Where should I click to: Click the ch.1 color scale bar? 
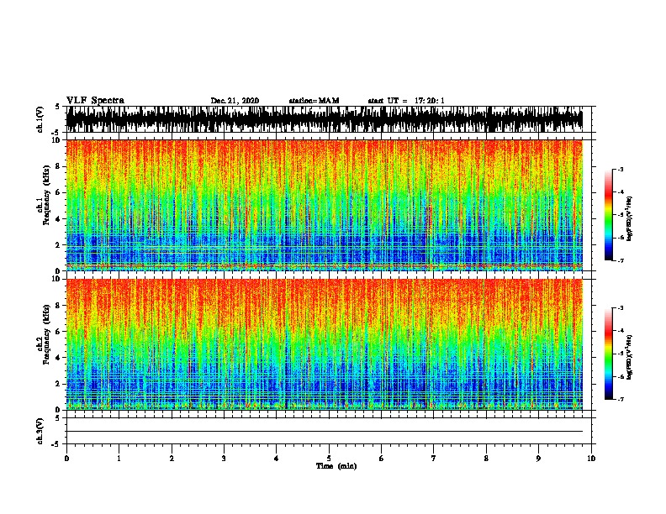pos(608,215)
